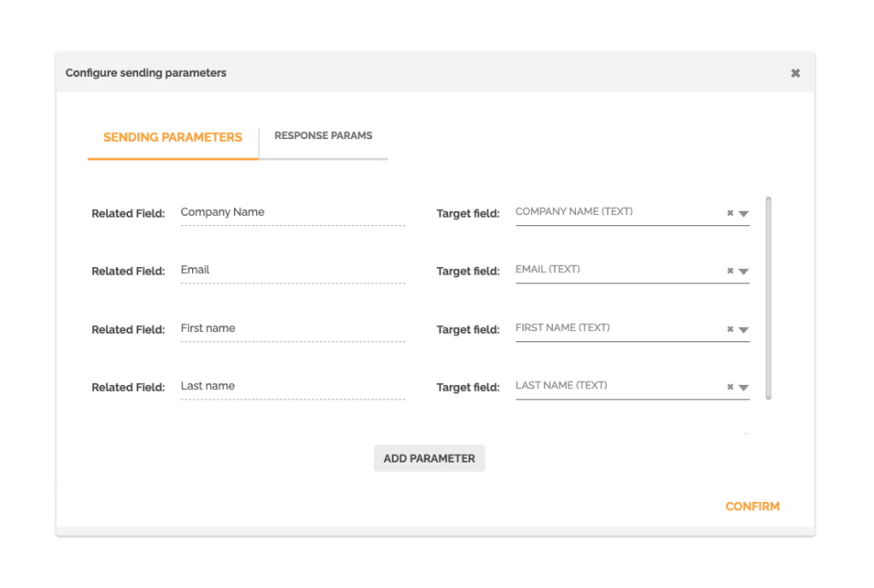Clear the Last Name target field selection
The image size is (874, 588).
click(731, 386)
